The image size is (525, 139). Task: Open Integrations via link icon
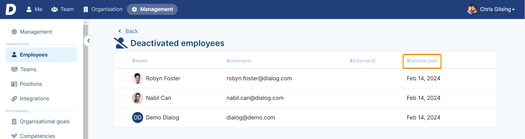click(x=14, y=98)
